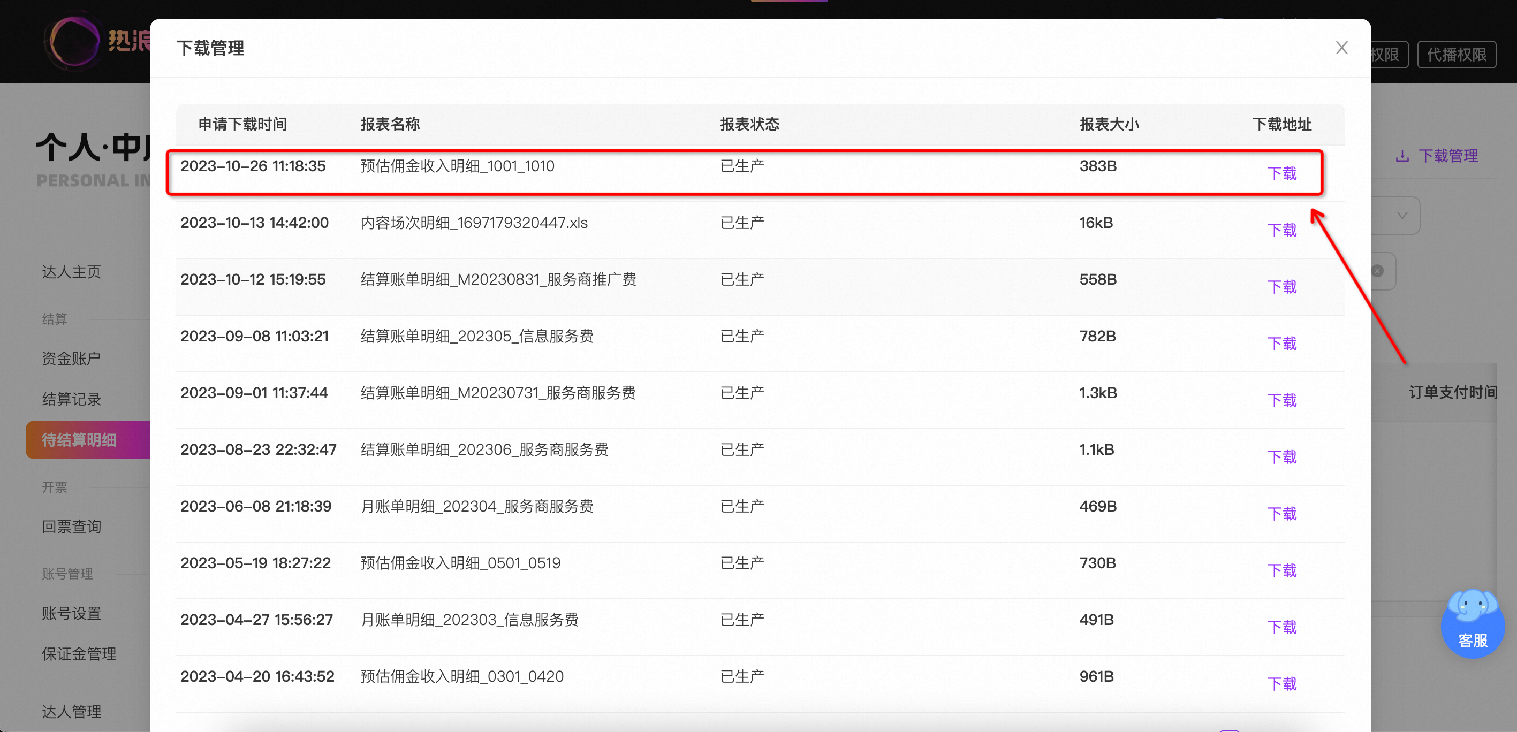Click the report size 961B
Screen dimensions: 1517x732
[1096, 677]
